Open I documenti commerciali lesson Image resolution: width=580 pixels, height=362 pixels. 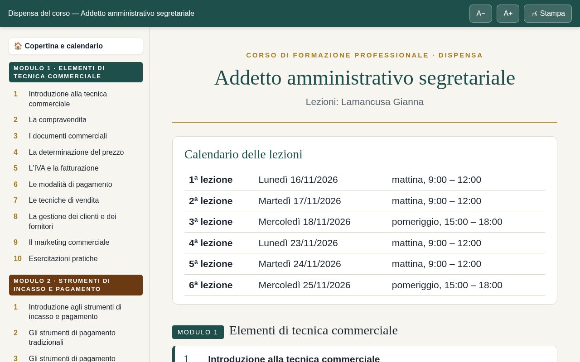tap(76, 136)
